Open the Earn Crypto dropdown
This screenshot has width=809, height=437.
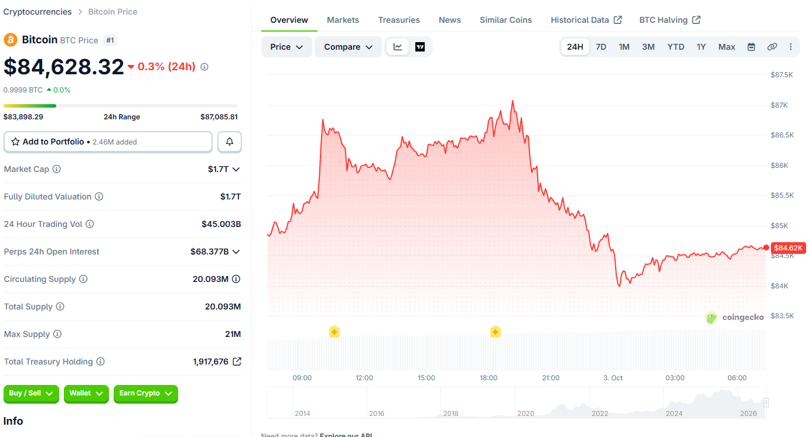point(145,394)
